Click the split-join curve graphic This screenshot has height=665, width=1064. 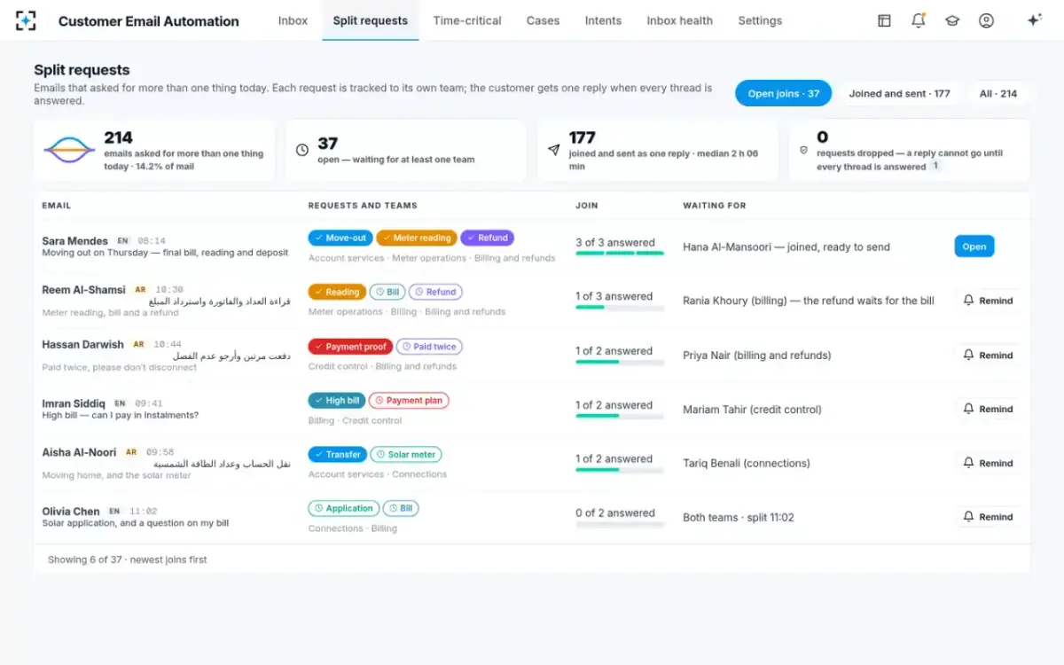70,150
